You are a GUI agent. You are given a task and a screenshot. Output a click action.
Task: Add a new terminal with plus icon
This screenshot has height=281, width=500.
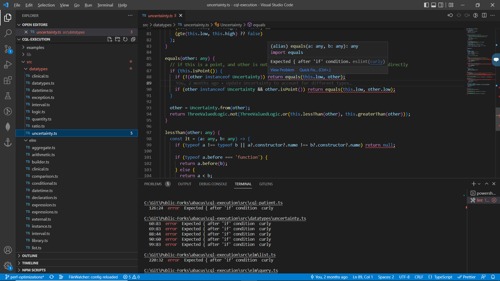point(473,184)
